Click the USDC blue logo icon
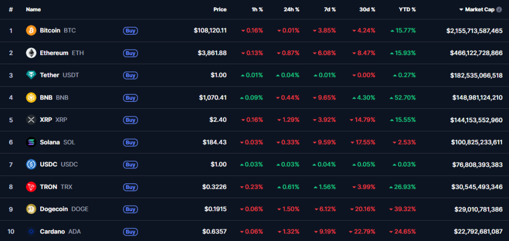This screenshot has height=241, width=509. pyautogui.click(x=31, y=164)
